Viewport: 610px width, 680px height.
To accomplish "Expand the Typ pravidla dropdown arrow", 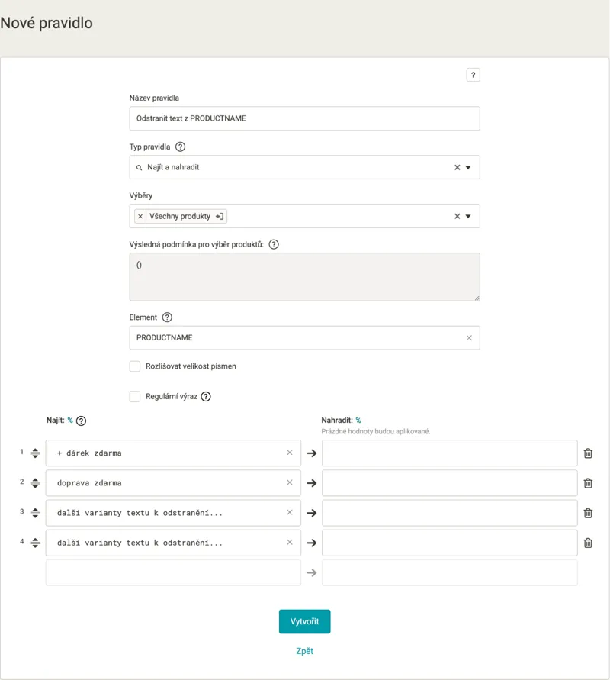I will click(x=468, y=167).
